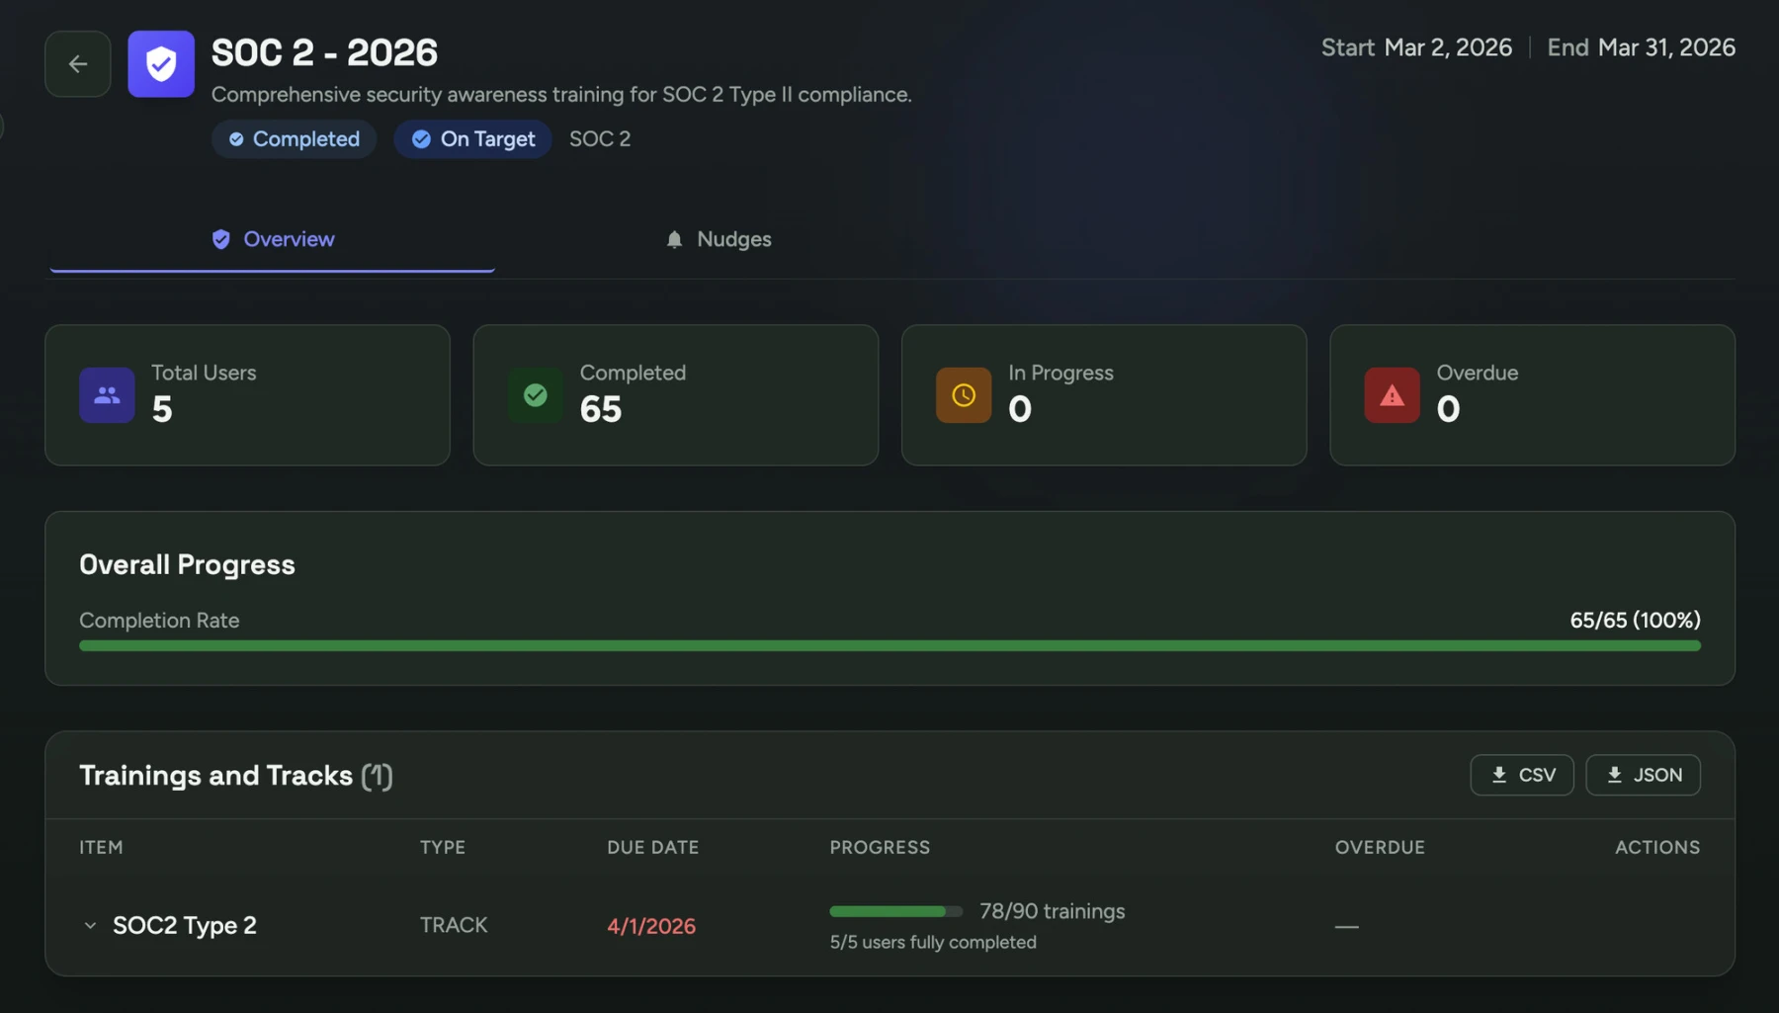
Task: Click the SOC2 Type 2 trainings progress bar
Action: (895, 911)
